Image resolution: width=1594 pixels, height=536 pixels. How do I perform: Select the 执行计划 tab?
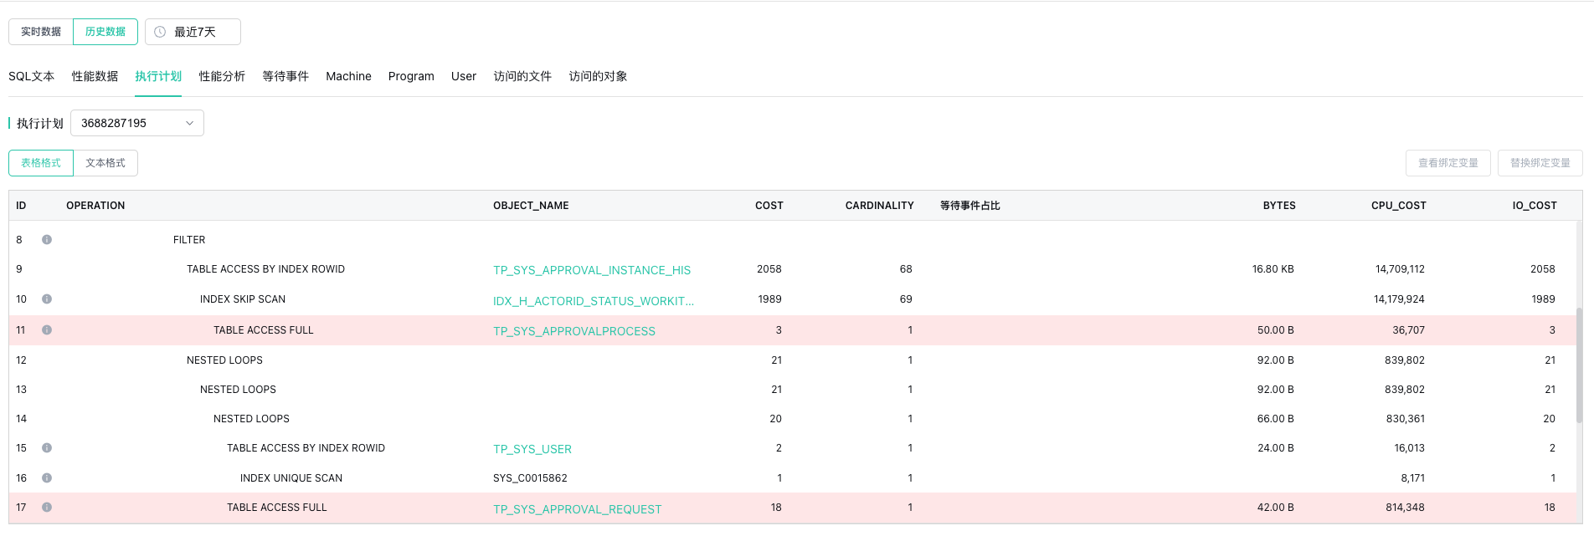(x=158, y=76)
